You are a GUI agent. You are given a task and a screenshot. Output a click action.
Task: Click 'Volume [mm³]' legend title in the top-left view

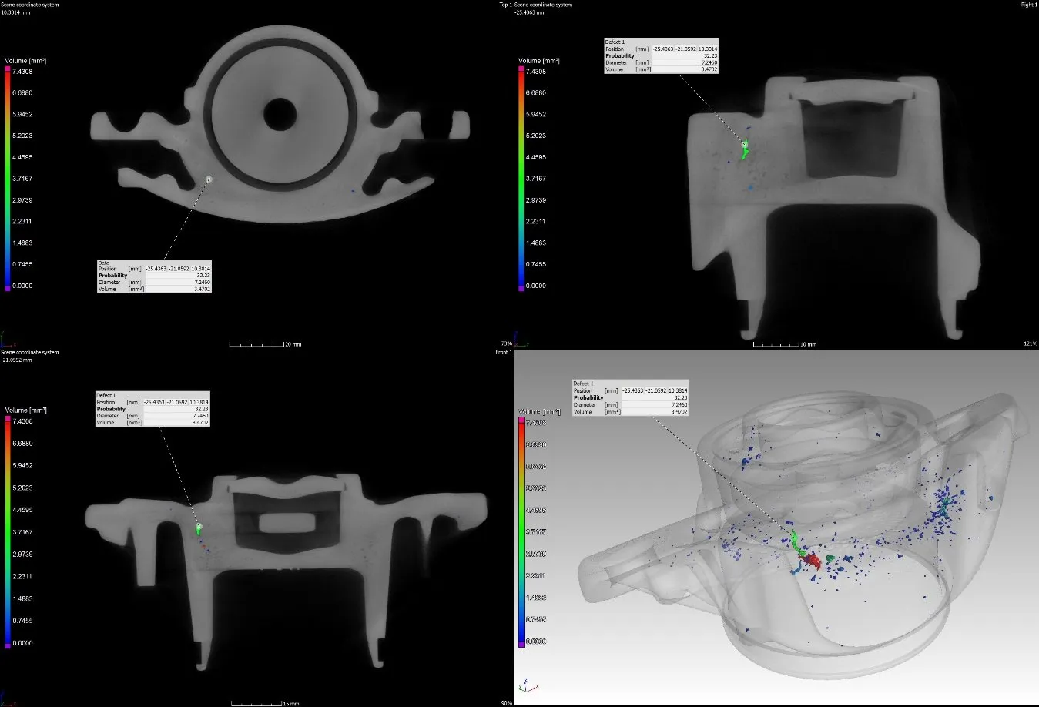click(26, 60)
